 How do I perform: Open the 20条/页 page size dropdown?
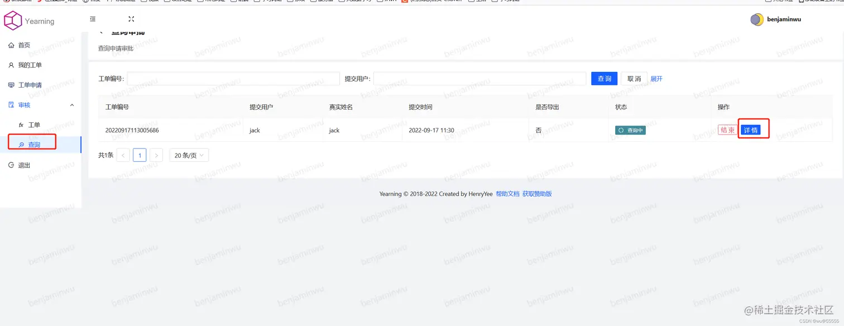point(189,155)
